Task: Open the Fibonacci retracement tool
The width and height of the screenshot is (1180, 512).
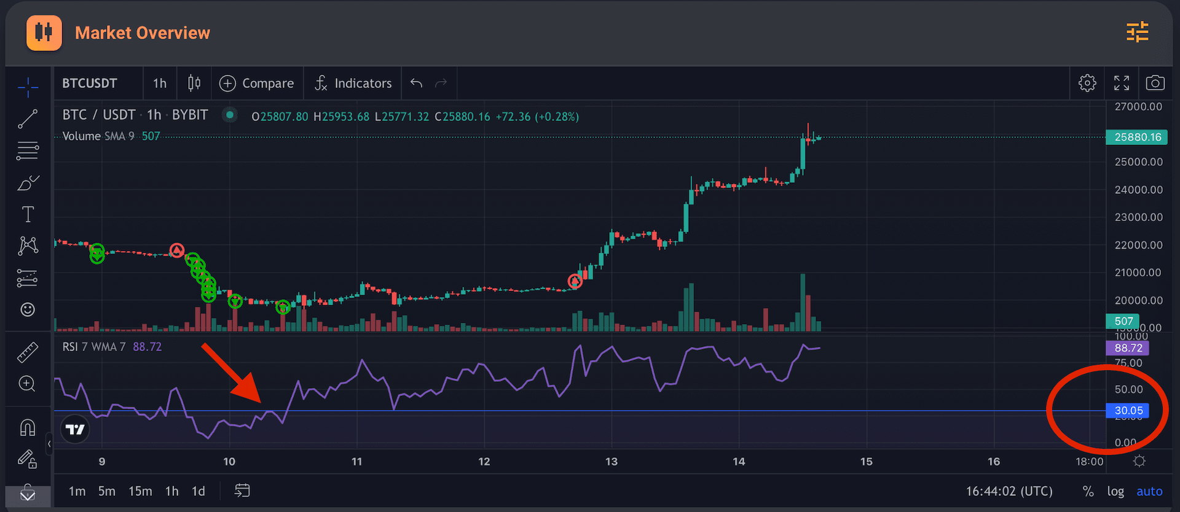Action: 28,150
